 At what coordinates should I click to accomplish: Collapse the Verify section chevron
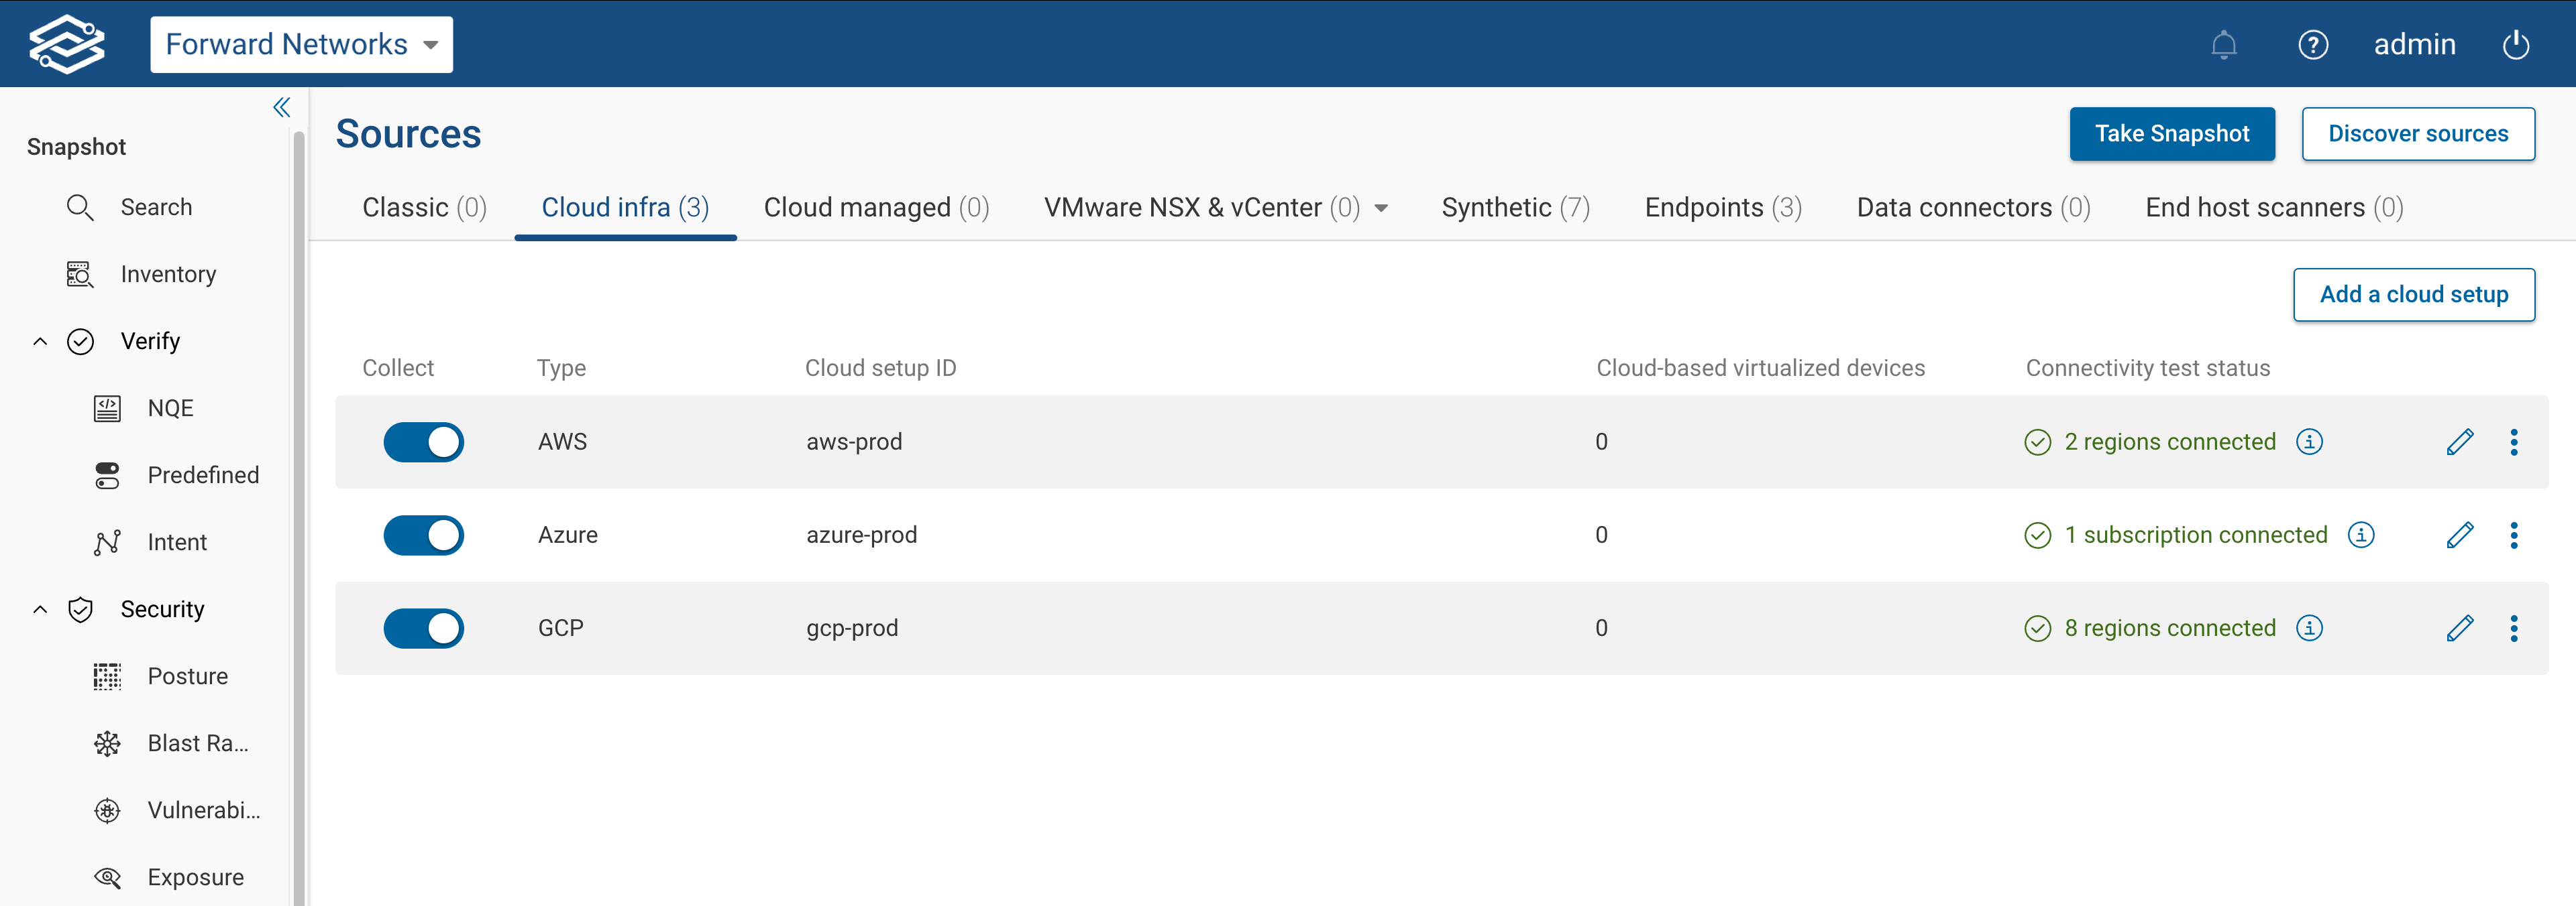pos(40,342)
